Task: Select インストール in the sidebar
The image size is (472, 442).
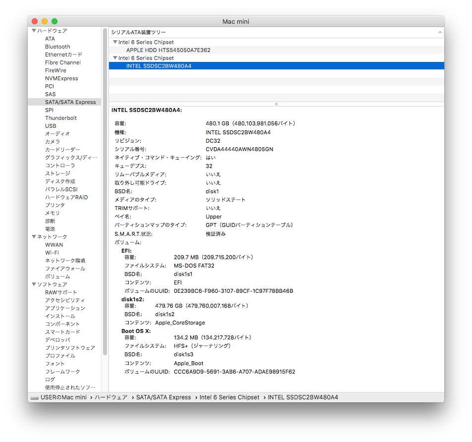Action: pos(60,316)
